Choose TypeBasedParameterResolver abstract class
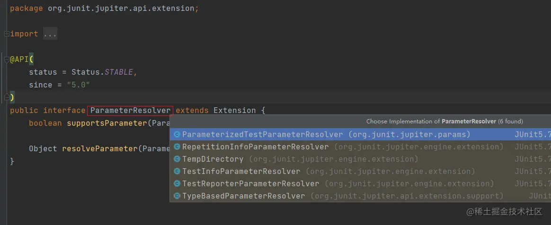551x225 pixels. [360, 196]
